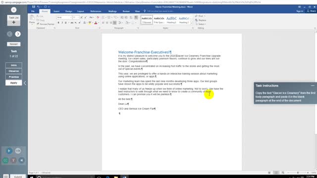Click the Task List plus button
Screen dimensions: 317x178
14,22
